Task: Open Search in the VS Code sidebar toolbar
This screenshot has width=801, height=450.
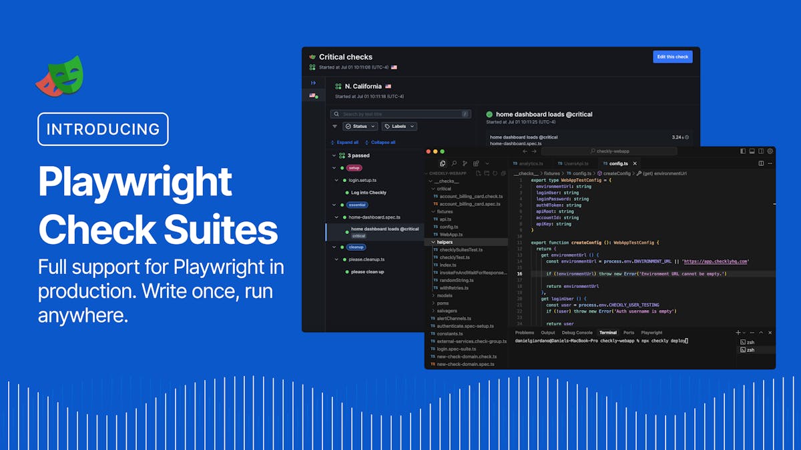Action: coord(455,163)
